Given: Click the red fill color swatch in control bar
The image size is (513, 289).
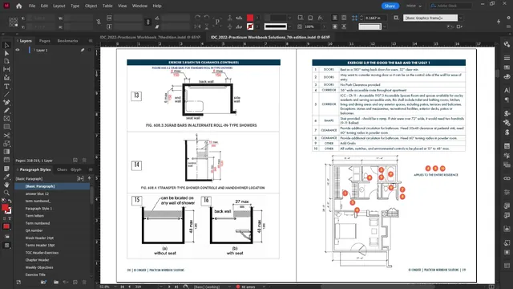Looking at the screenshot, I should point(250,18).
